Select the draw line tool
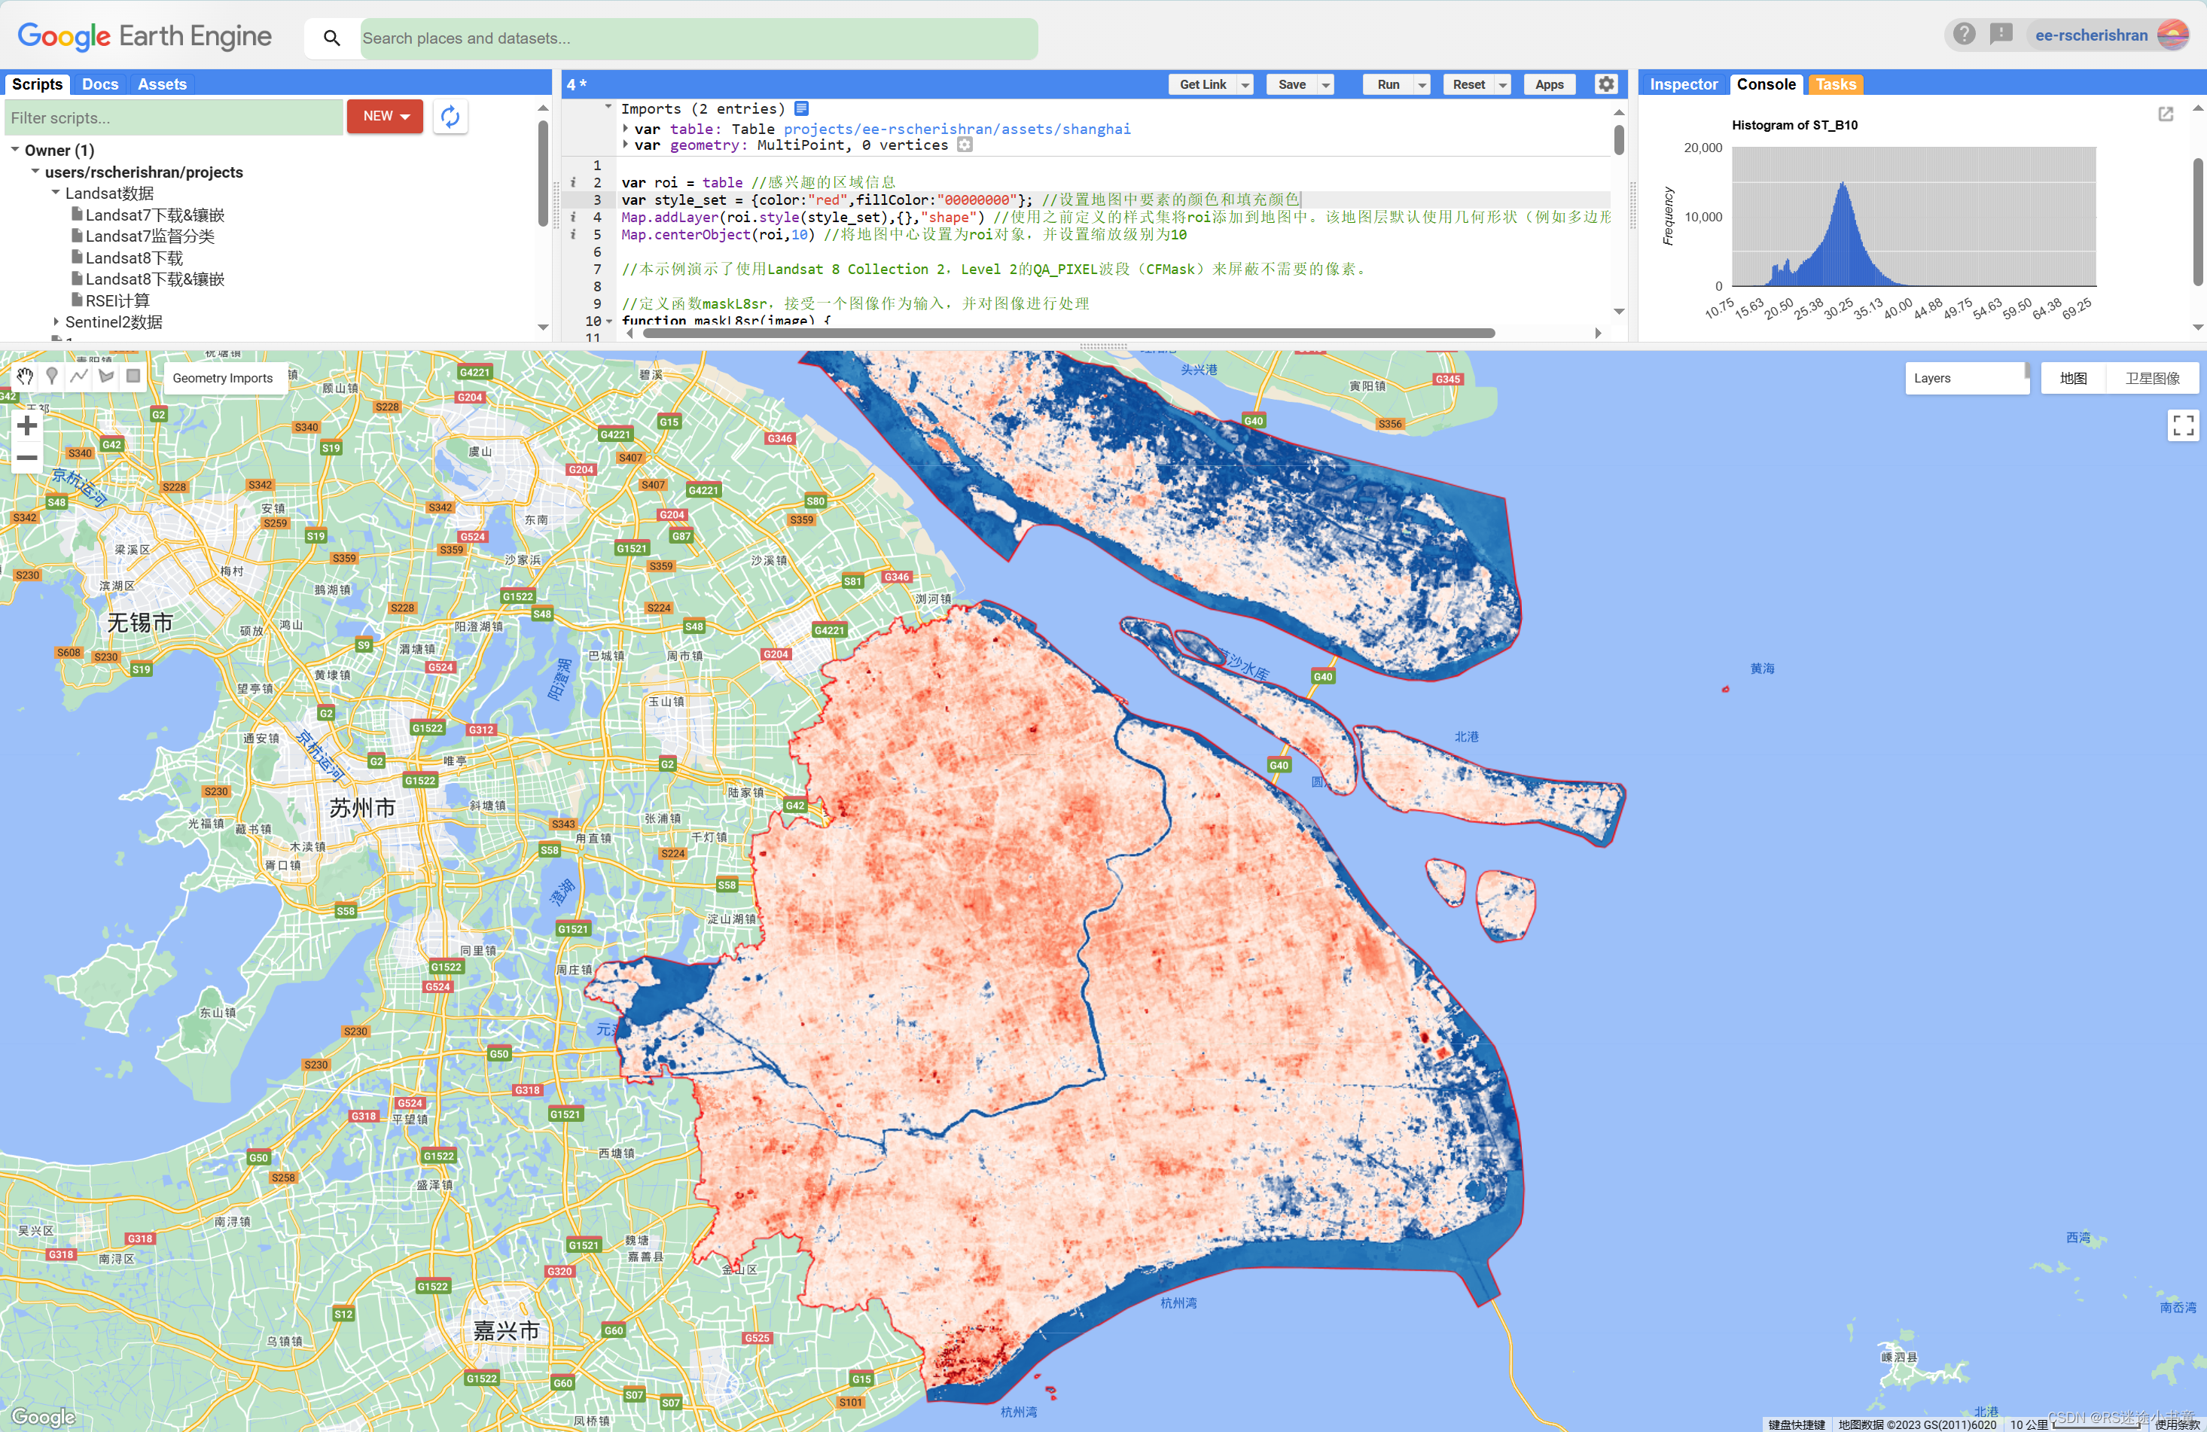This screenshot has height=1432, width=2207. (79, 376)
